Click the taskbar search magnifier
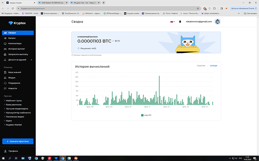 pos(10,158)
